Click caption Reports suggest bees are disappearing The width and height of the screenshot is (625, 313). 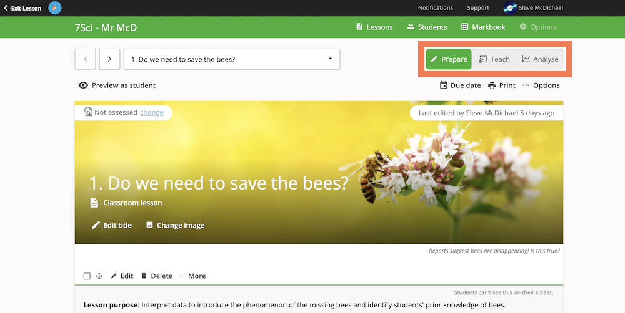tap(494, 251)
